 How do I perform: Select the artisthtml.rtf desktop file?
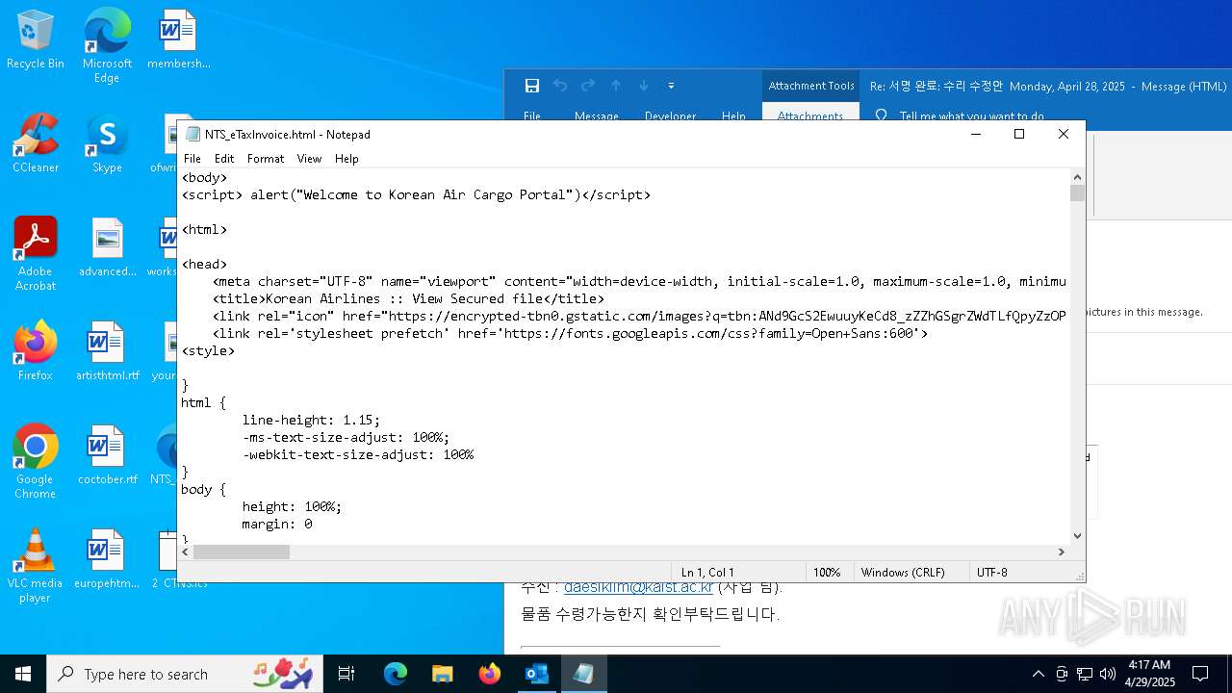[107, 351]
